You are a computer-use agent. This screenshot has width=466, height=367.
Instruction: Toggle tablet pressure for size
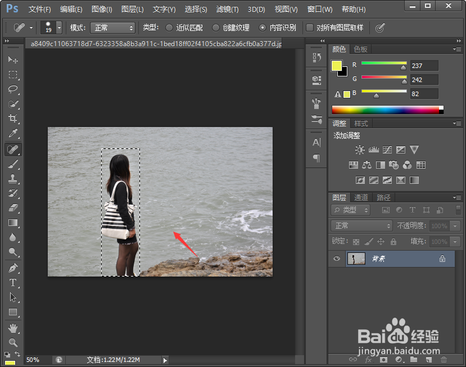tap(380, 28)
